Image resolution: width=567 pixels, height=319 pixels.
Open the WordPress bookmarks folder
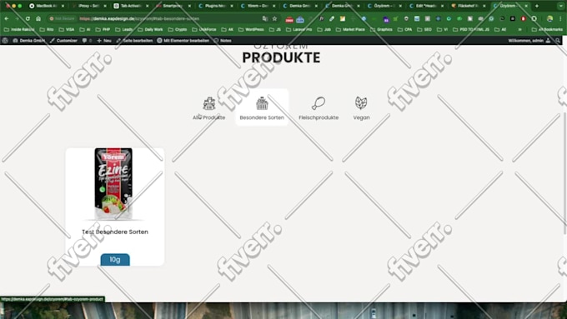coord(251,29)
